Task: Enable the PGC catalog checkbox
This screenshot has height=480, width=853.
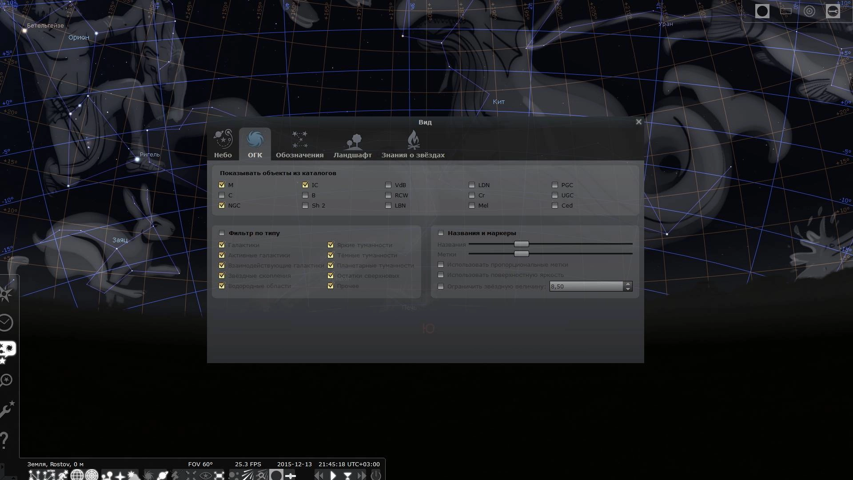Action: pos(555,185)
